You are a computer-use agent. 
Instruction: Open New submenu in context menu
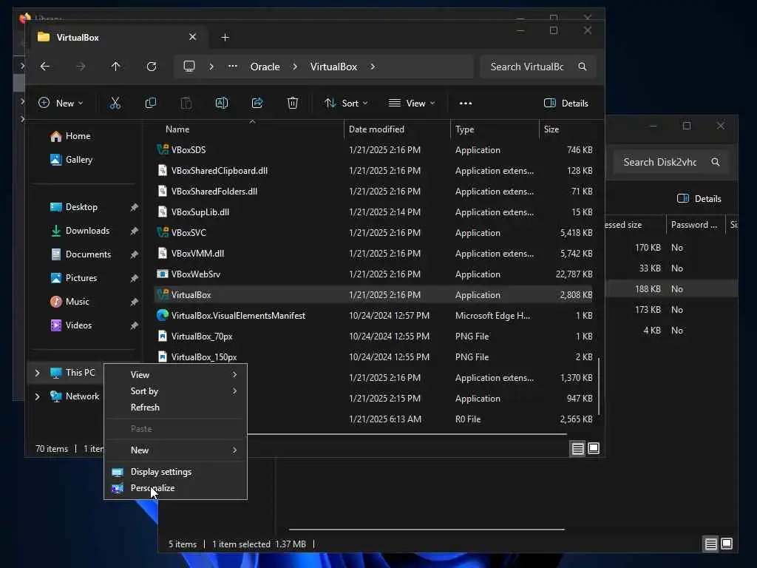point(176,450)
